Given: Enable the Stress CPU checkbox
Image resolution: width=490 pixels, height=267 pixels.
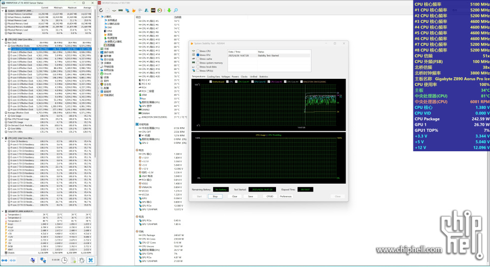Looking at the screenshot, I should point(198,51).
